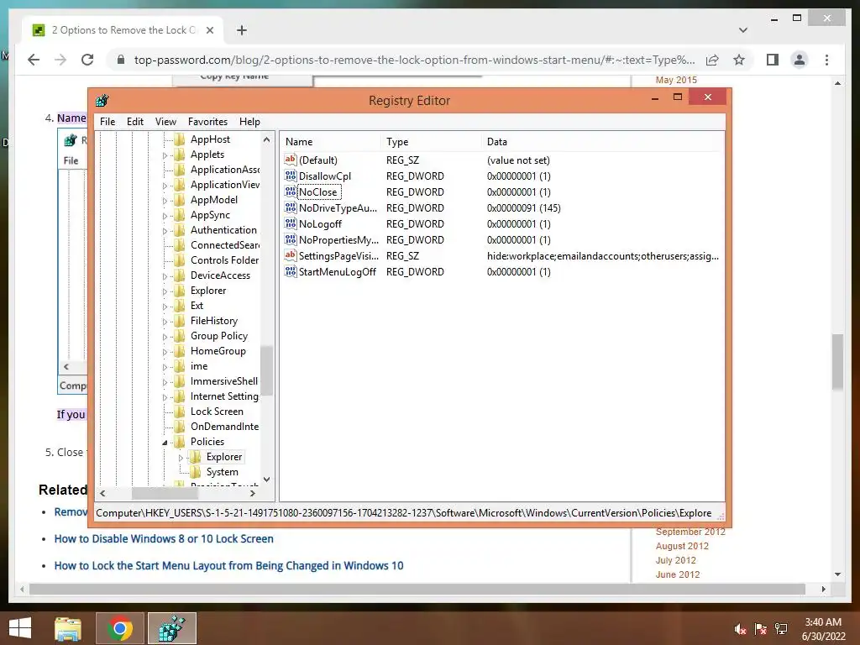
Task: Open Windows Start button
Action: click(x=20, y=628)
